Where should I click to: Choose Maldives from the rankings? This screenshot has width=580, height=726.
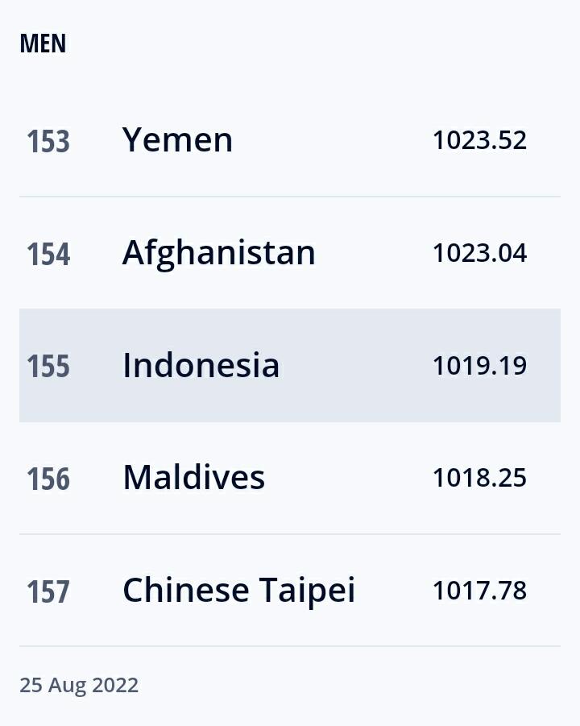pos(193,478)
